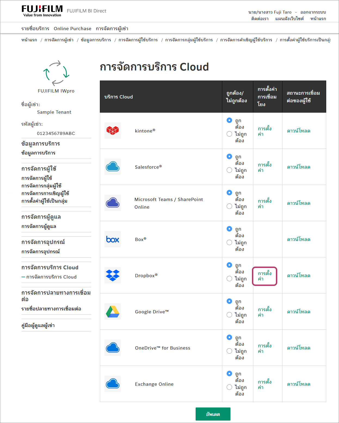This screenshot has height=423, width=339.
Task: Click the Microsoft Teams / SharePoint Online cloud icon
Action: (x=113, y=203)
